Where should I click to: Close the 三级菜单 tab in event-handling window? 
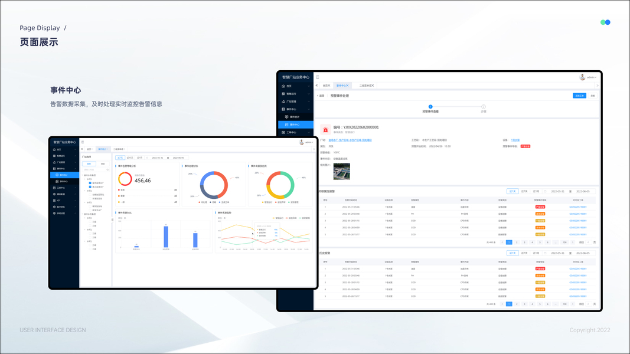pyautogui.click(x=373, y=86)
